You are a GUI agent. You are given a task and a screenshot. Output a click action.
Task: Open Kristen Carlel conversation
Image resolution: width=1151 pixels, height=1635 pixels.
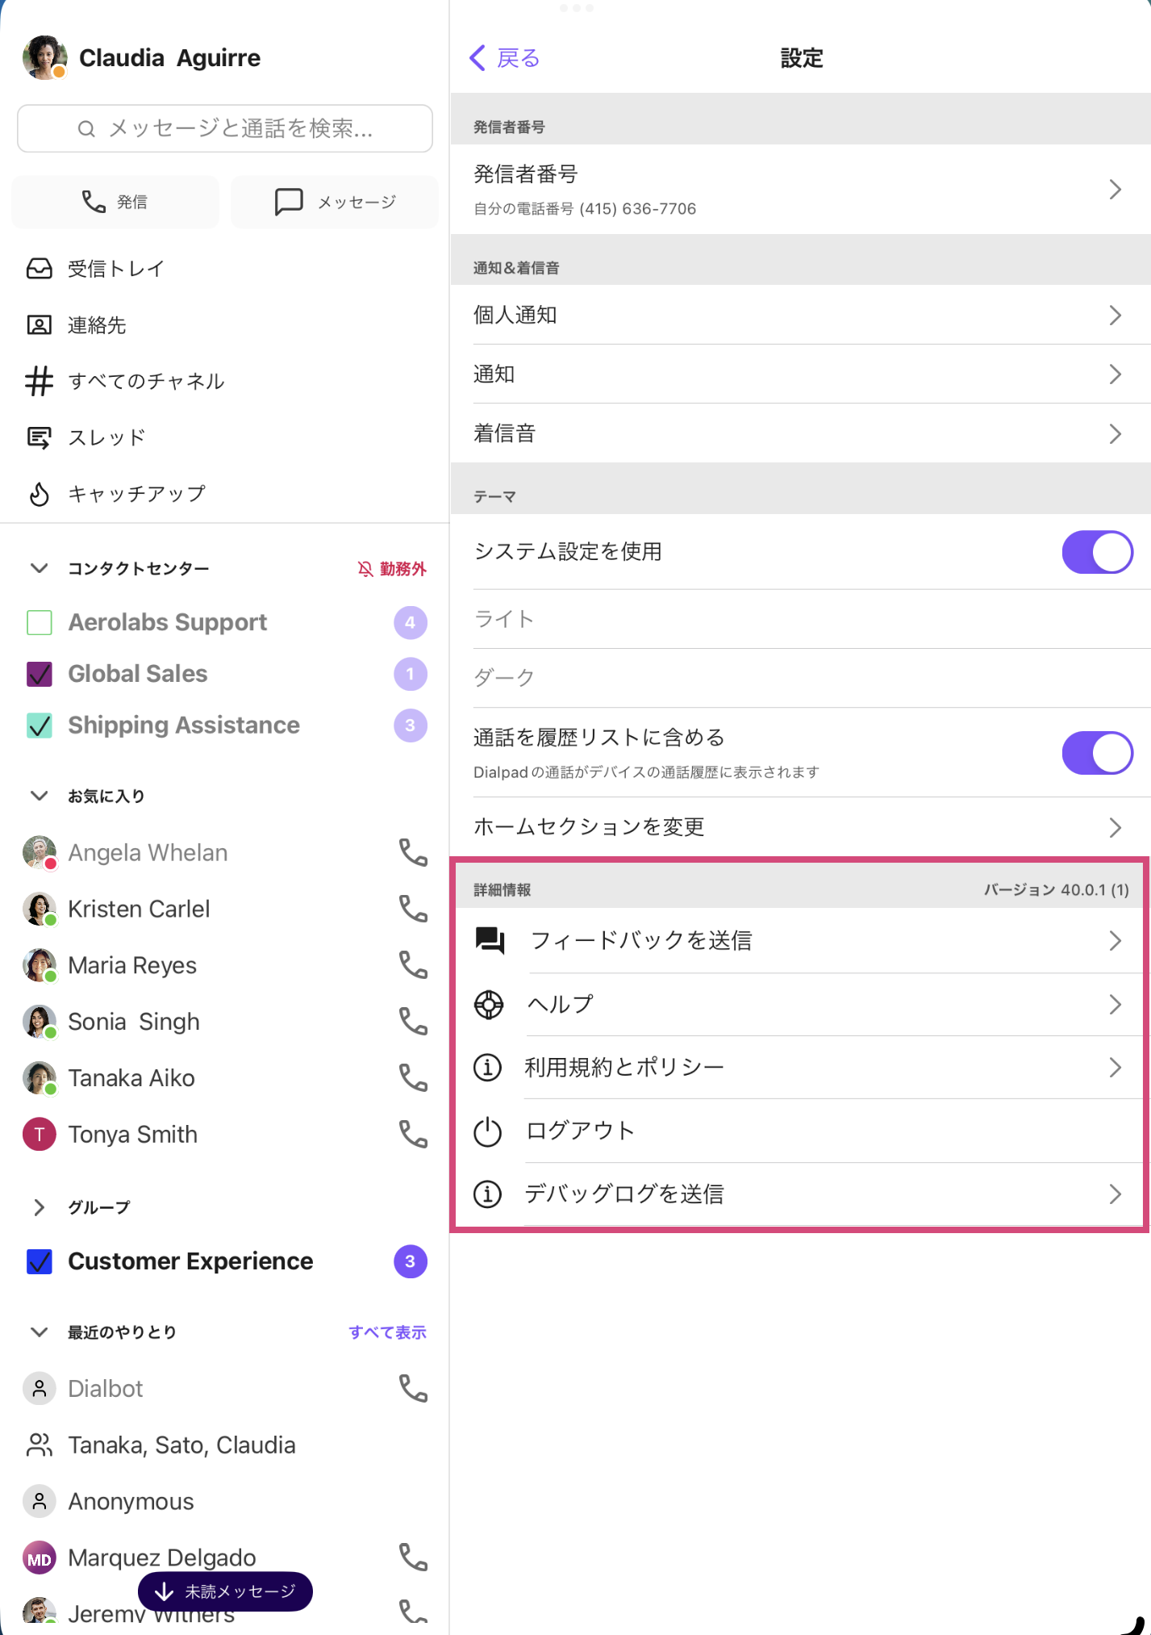tap(139, 909)
